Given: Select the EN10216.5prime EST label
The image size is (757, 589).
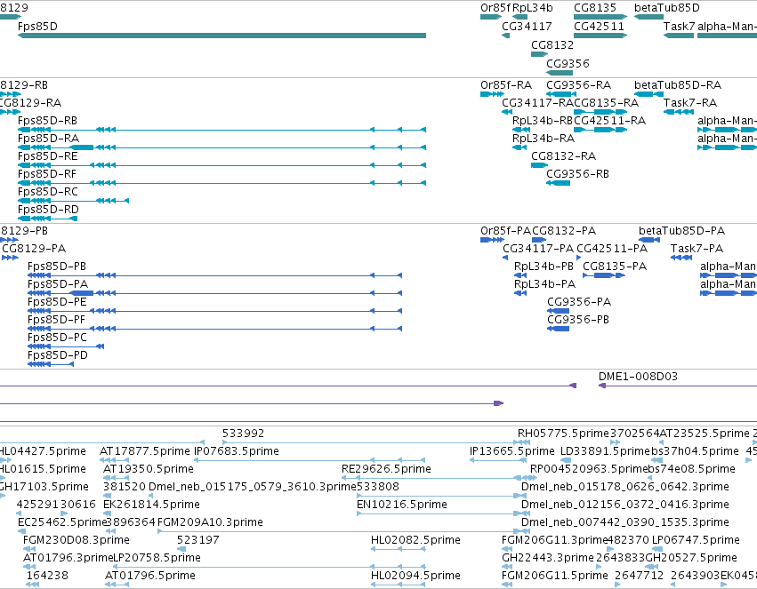Looking at the screenshot, I should tap(402, 505).
